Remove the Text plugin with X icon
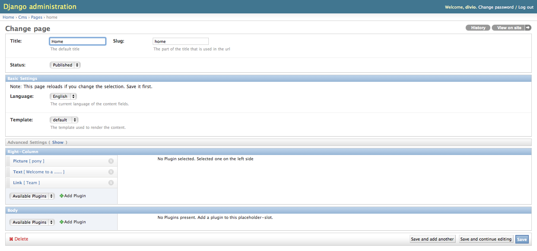537x251 pixels. [x=111, y=172]
